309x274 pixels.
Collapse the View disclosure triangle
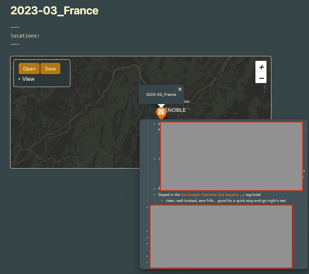19,79
